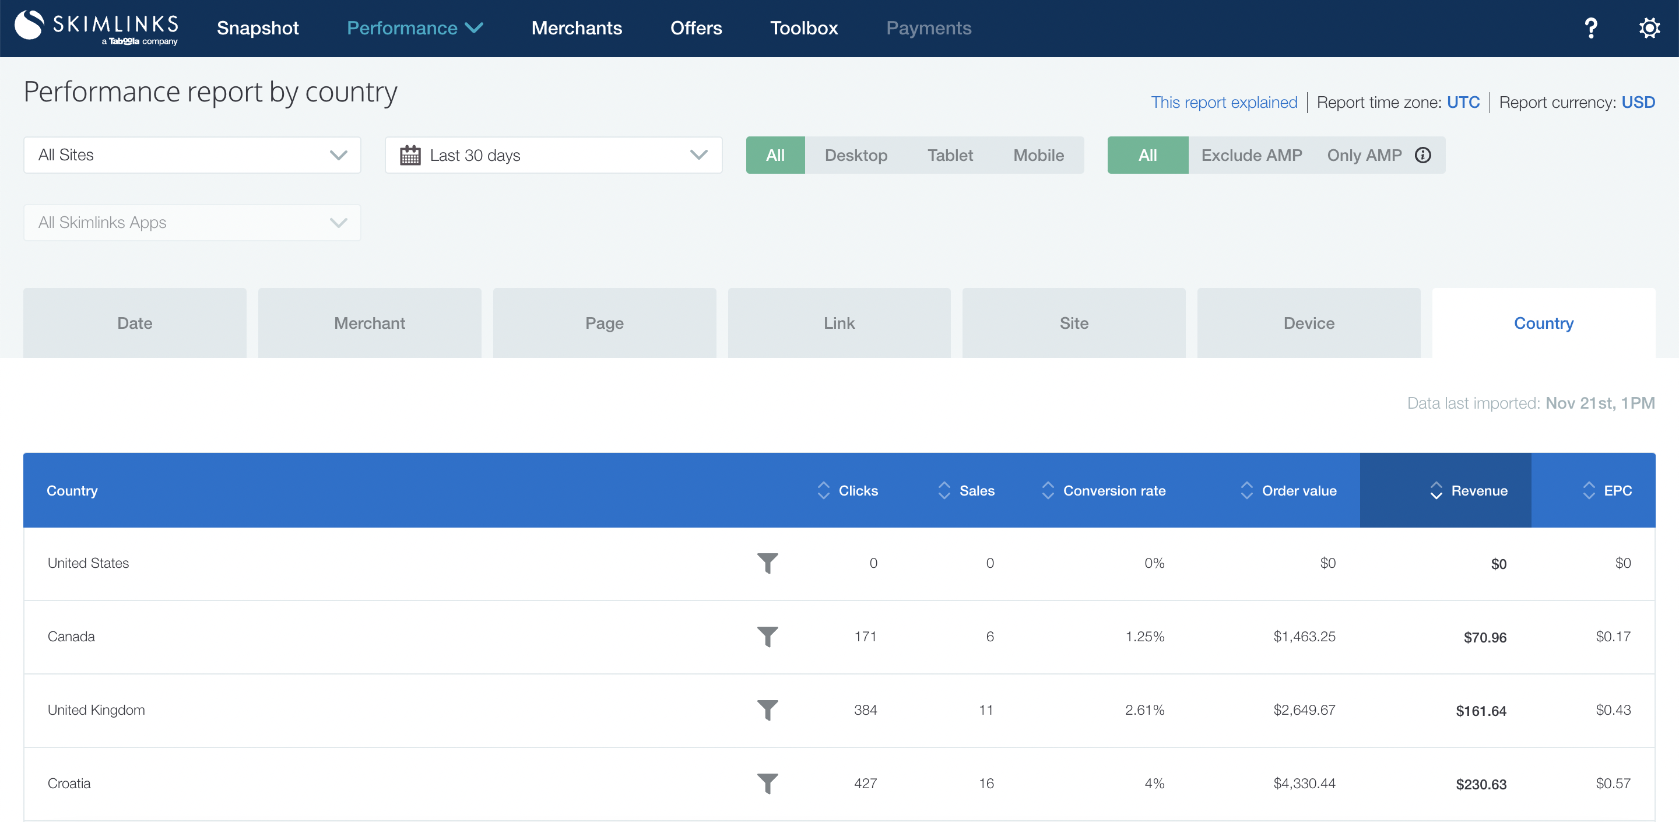Open the Toolbox nav item
Screen dimensions: 1679x822
click(x=804, y=28)
